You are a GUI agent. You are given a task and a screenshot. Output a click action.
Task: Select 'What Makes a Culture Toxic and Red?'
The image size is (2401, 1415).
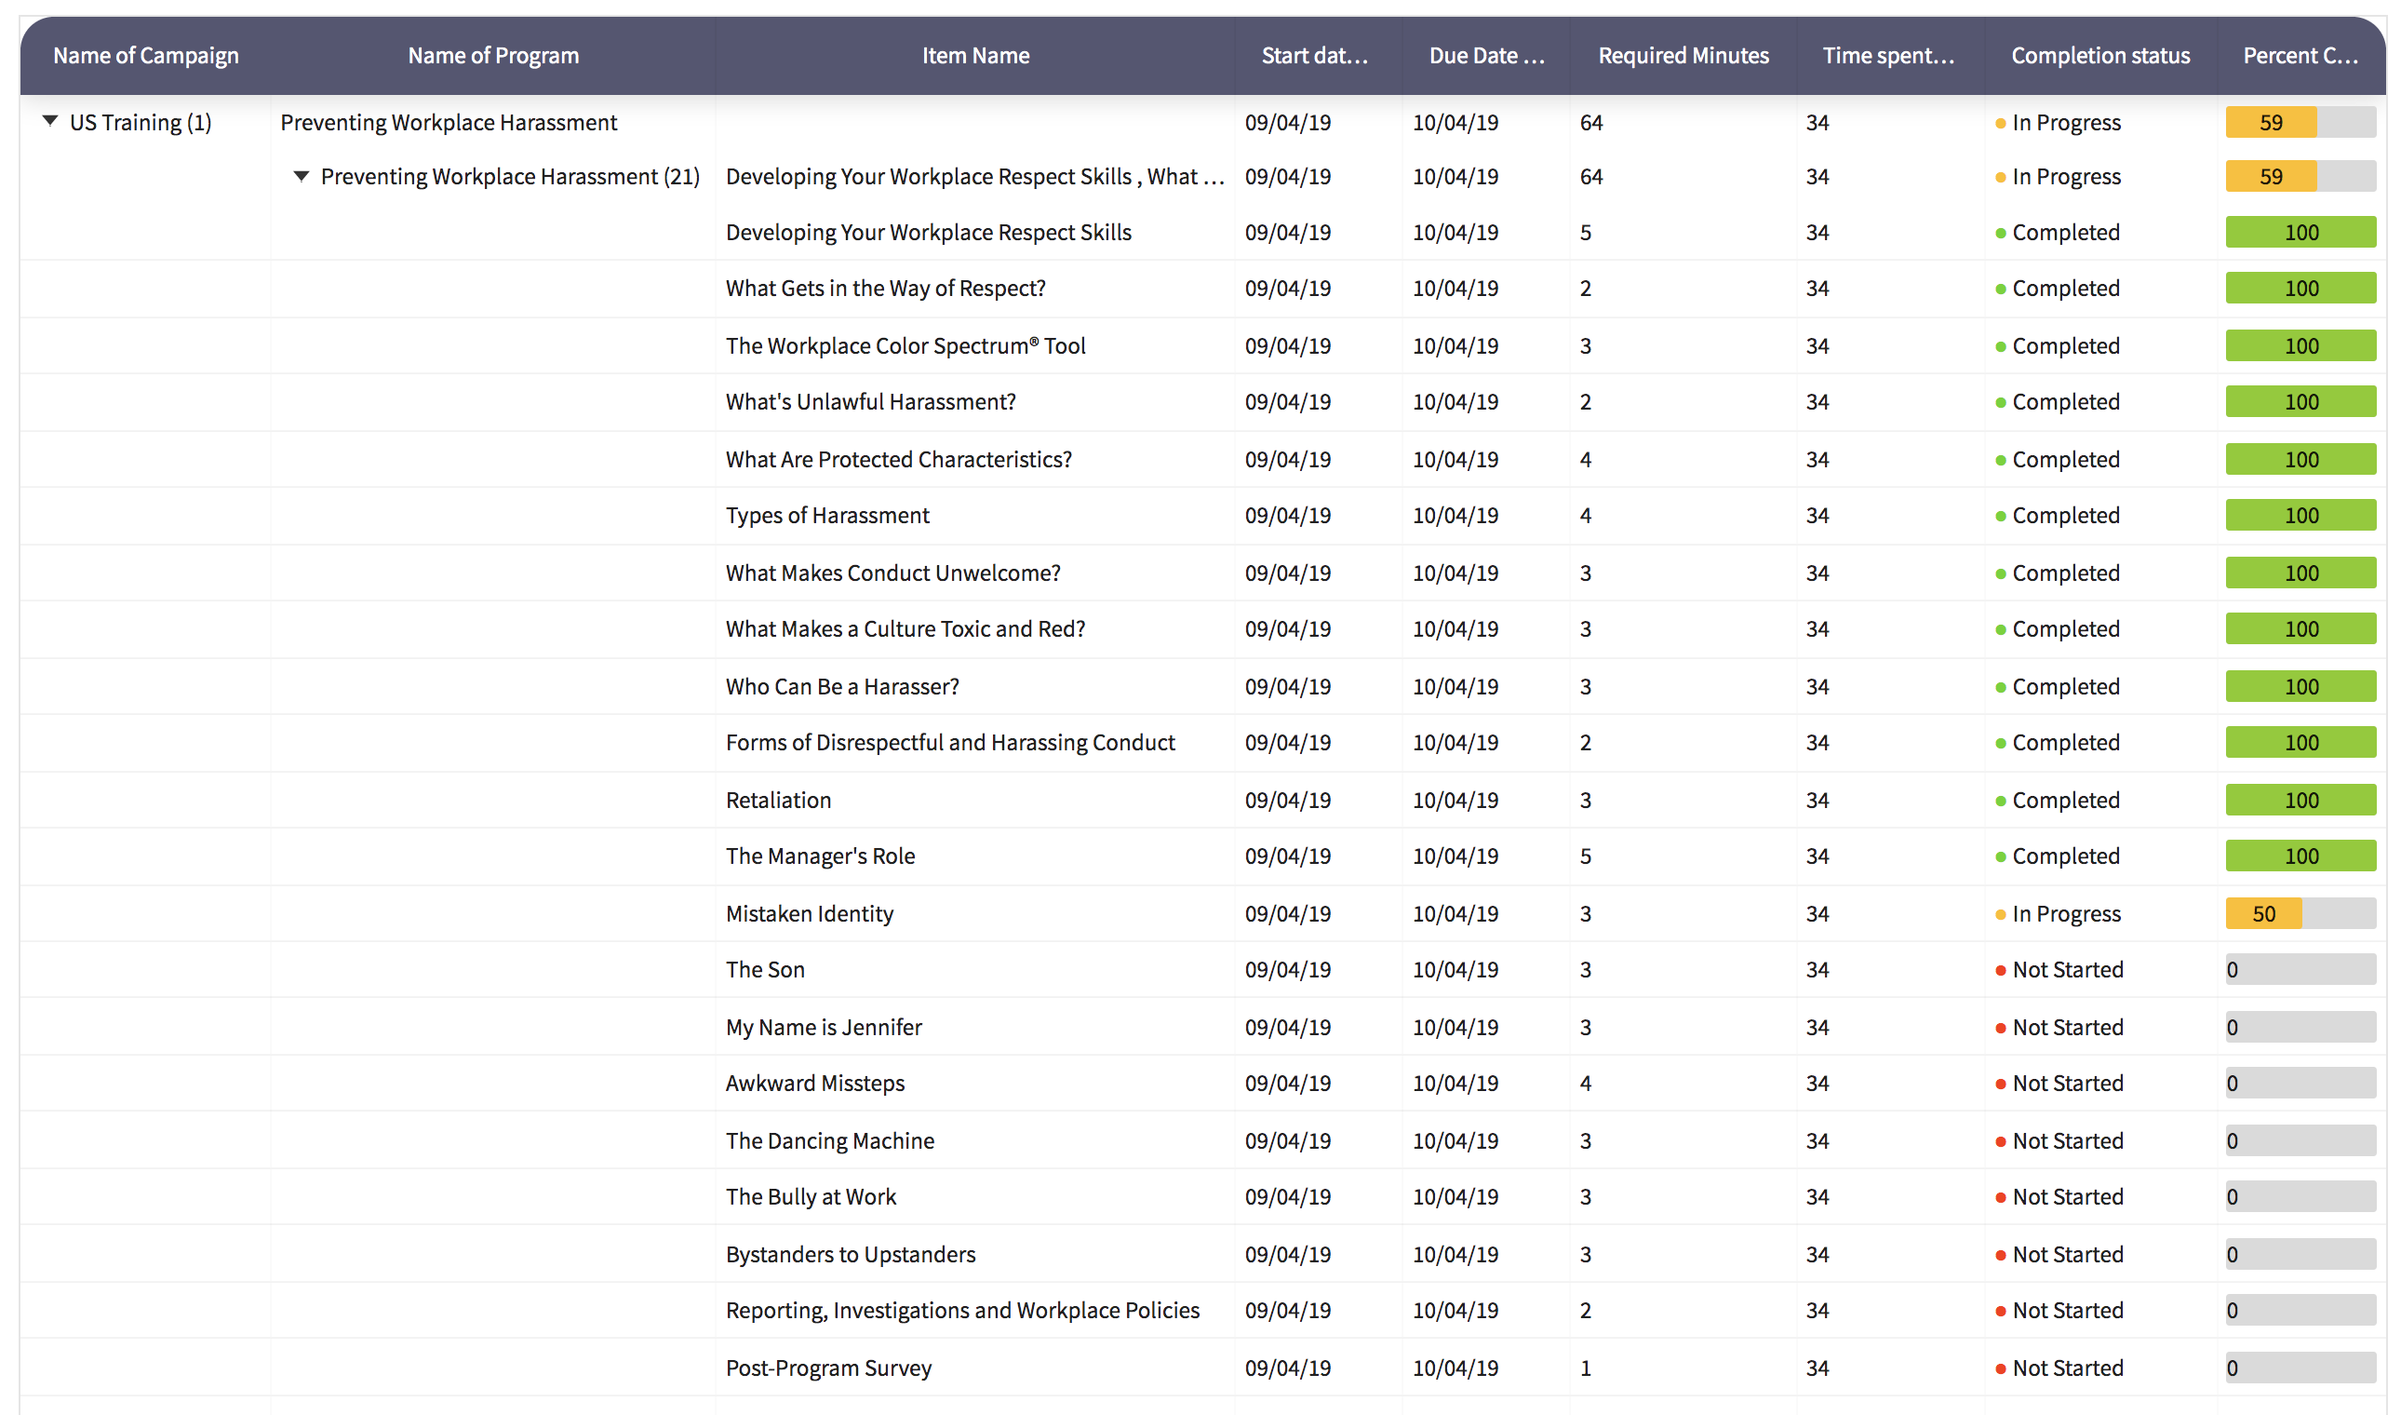905,628
